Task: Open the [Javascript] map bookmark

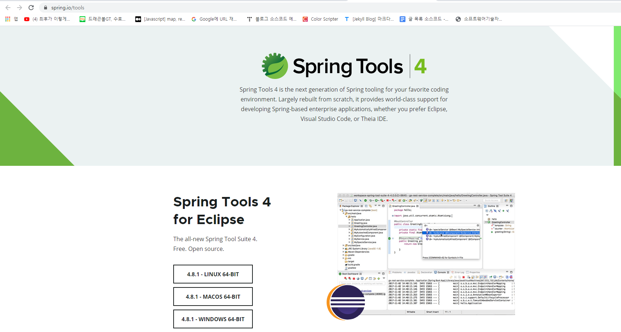Action: [160, 19]
